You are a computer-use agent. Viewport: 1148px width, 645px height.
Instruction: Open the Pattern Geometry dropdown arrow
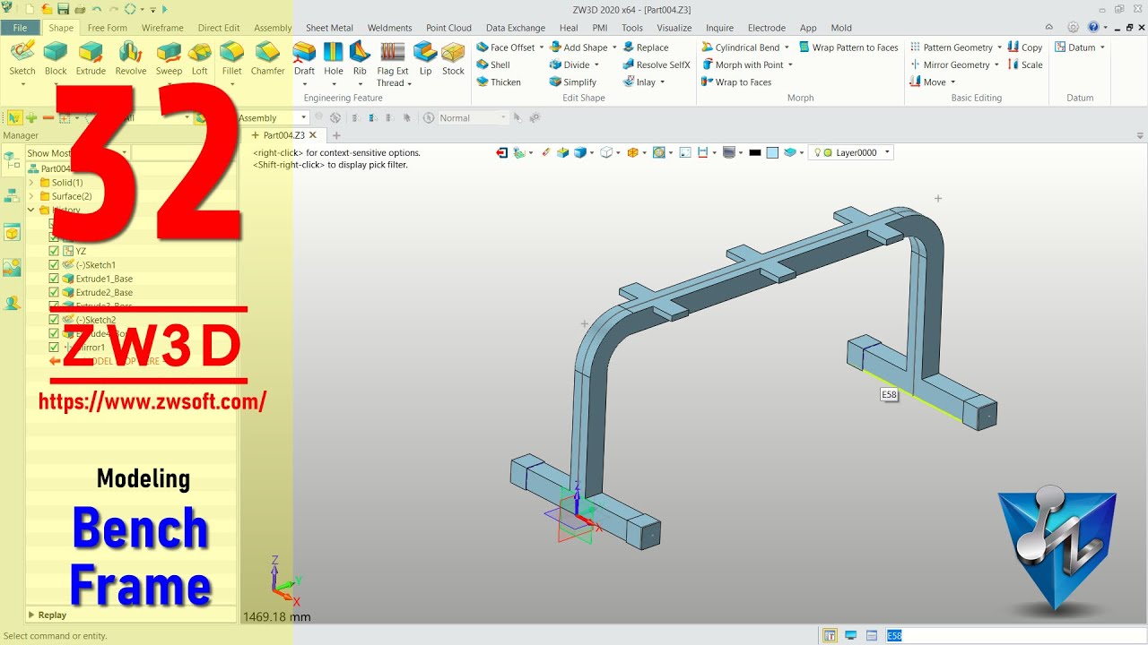pyautogui.click(x=999, y=47)
